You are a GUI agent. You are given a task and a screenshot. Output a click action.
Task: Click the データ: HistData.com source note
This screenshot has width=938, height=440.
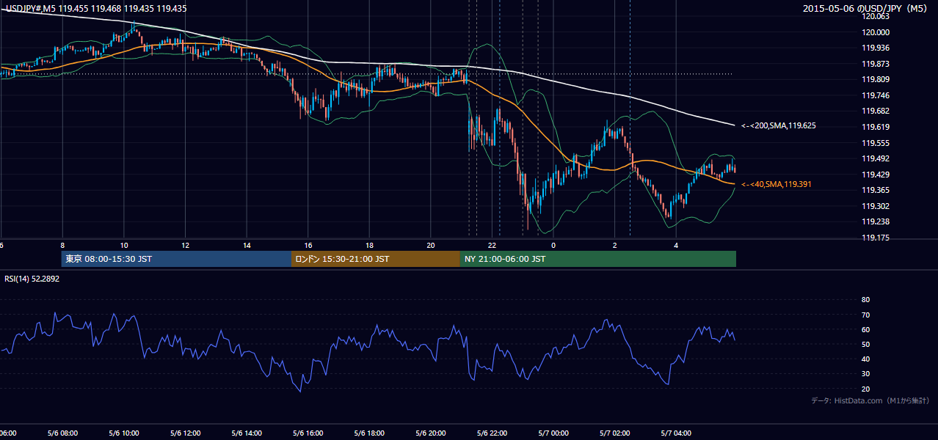click(x=870, y=400)
